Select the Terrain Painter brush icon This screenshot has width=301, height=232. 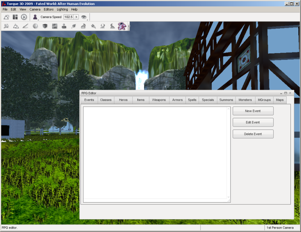coord(26,26)
